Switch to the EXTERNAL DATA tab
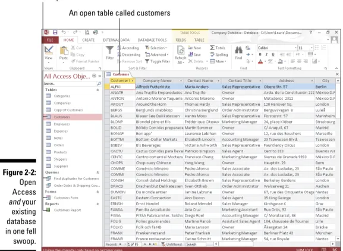This screenshot has width=343, height=251. 116,40
